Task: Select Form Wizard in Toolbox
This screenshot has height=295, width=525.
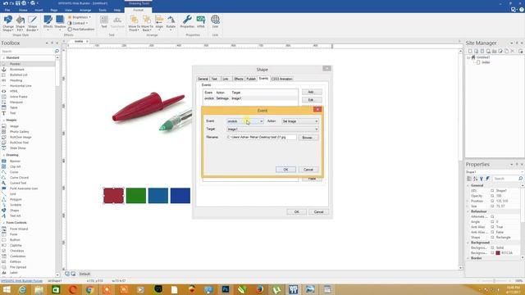Action: (x=19, y=229)
